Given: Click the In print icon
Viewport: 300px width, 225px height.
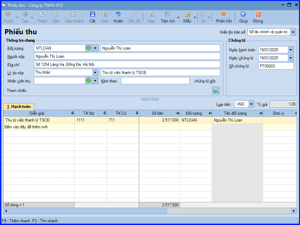Looking at the screenshot, I should tap(203, 17).
